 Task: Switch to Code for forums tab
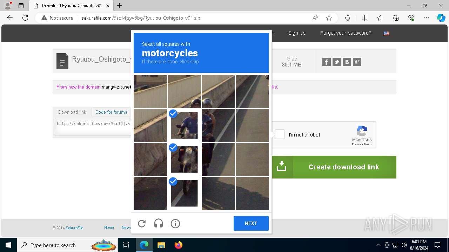[x=111, y=112]
